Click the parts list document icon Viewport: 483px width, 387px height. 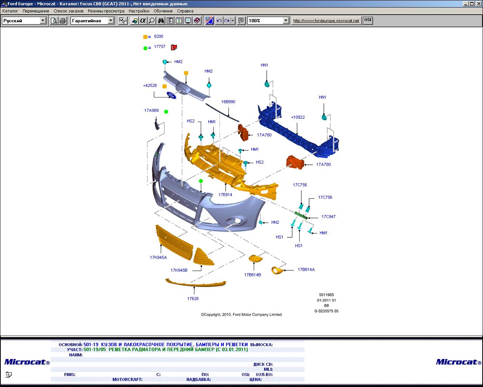[170, 21]
